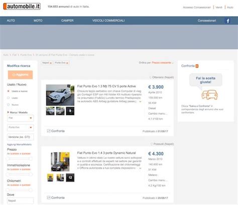Open the Fiat Punto Evo 1.4 Dynamic Natural title
Image resolution: width=238 pixels, height=205 pixels.
click(106, 153)
